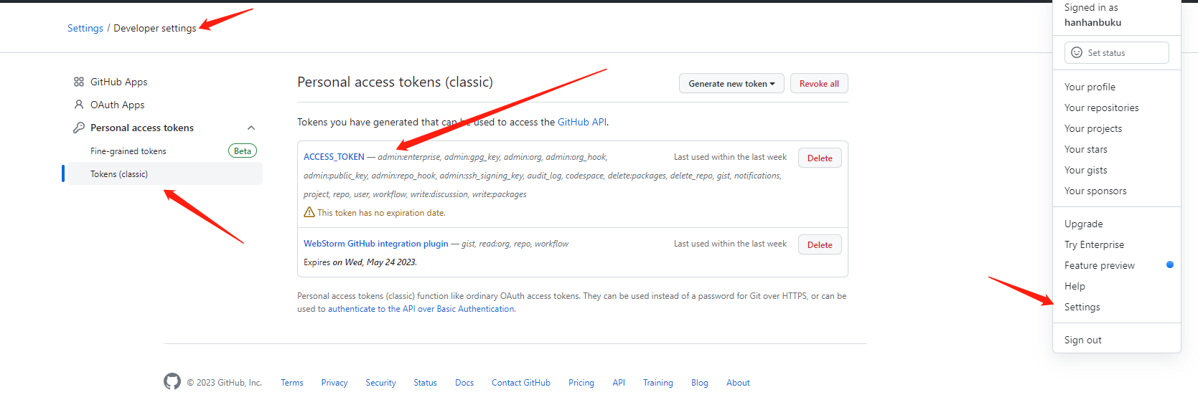The image size is (1198, 415).
Task: Click the Revoke all button
Action: pyautogui.click(x=819, y=83)
